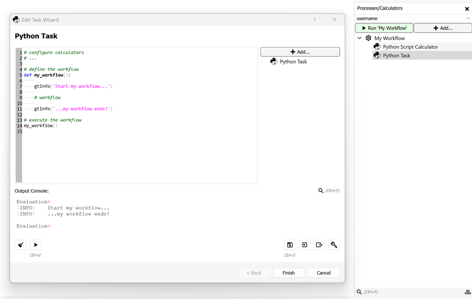Click the gear icon next to My Workflow
472x299 pixels.
click(369, 38)
